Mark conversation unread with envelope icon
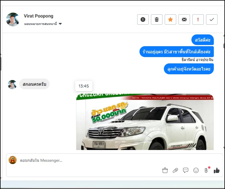 (x=184, y=20)
